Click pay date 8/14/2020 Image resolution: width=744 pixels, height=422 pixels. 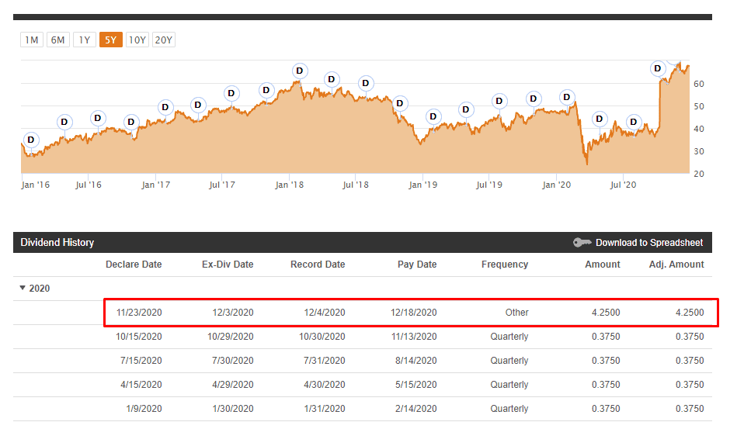tap(416, 361)
